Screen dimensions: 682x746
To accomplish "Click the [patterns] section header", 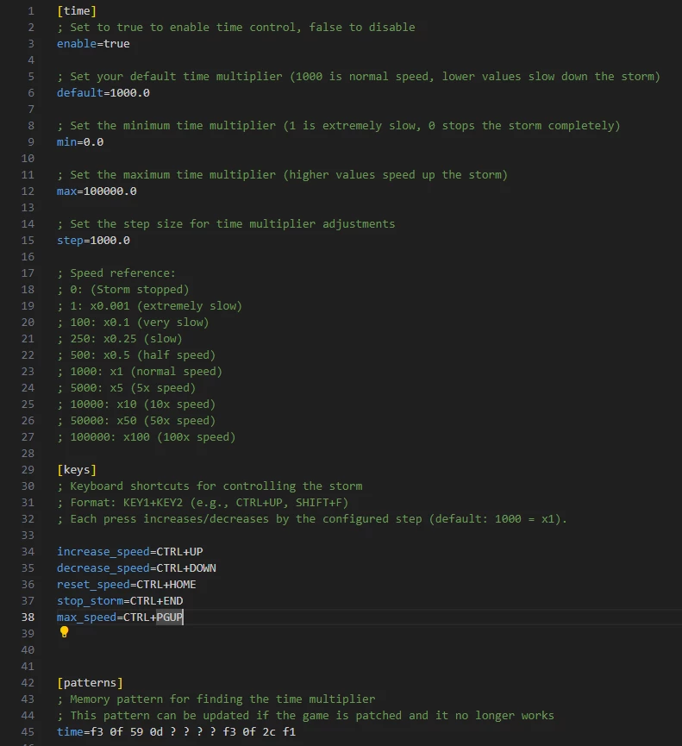I will pos(90,682).
